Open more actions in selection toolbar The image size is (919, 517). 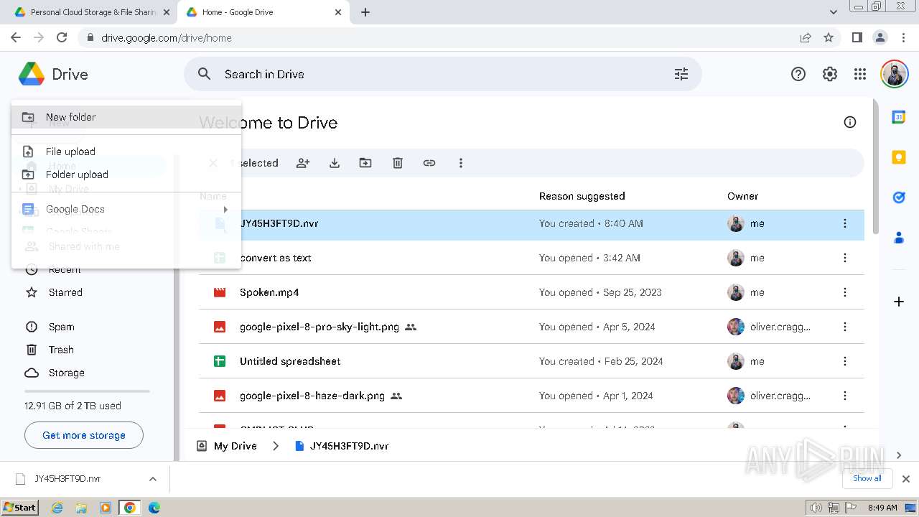tap(461, 163)
